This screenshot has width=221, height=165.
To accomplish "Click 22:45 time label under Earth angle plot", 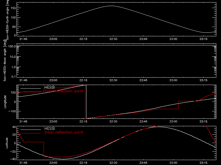I will point(143,39).
